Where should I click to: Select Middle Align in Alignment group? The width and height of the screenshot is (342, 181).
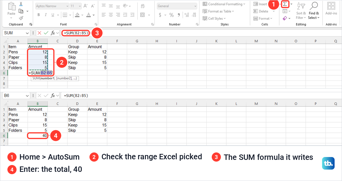(111, 6)
